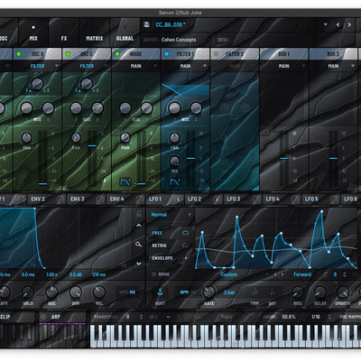Click the LFO 2 mod source drag icon
Screen dimensions: 361x361
pos(217,199)
